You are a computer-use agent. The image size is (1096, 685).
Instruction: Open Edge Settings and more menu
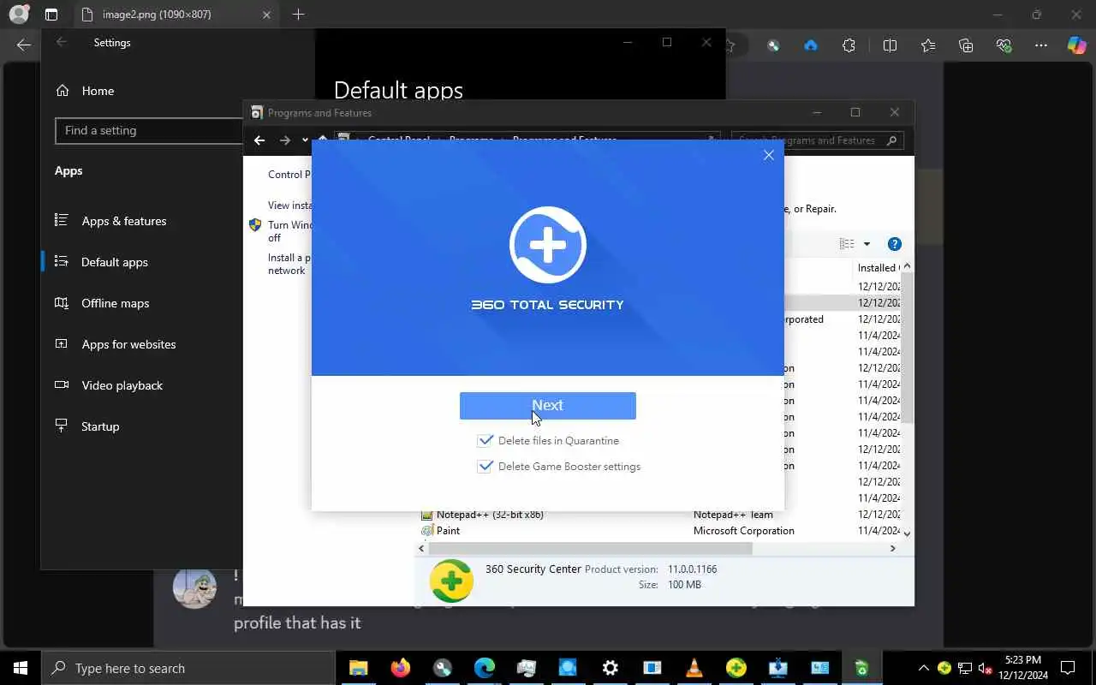point(1041,45)
